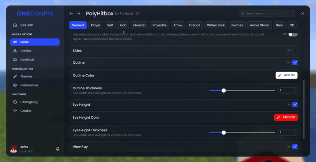Open the Credits page
The width and height of the screenshot is (316, 162).
tap(35, 111)
